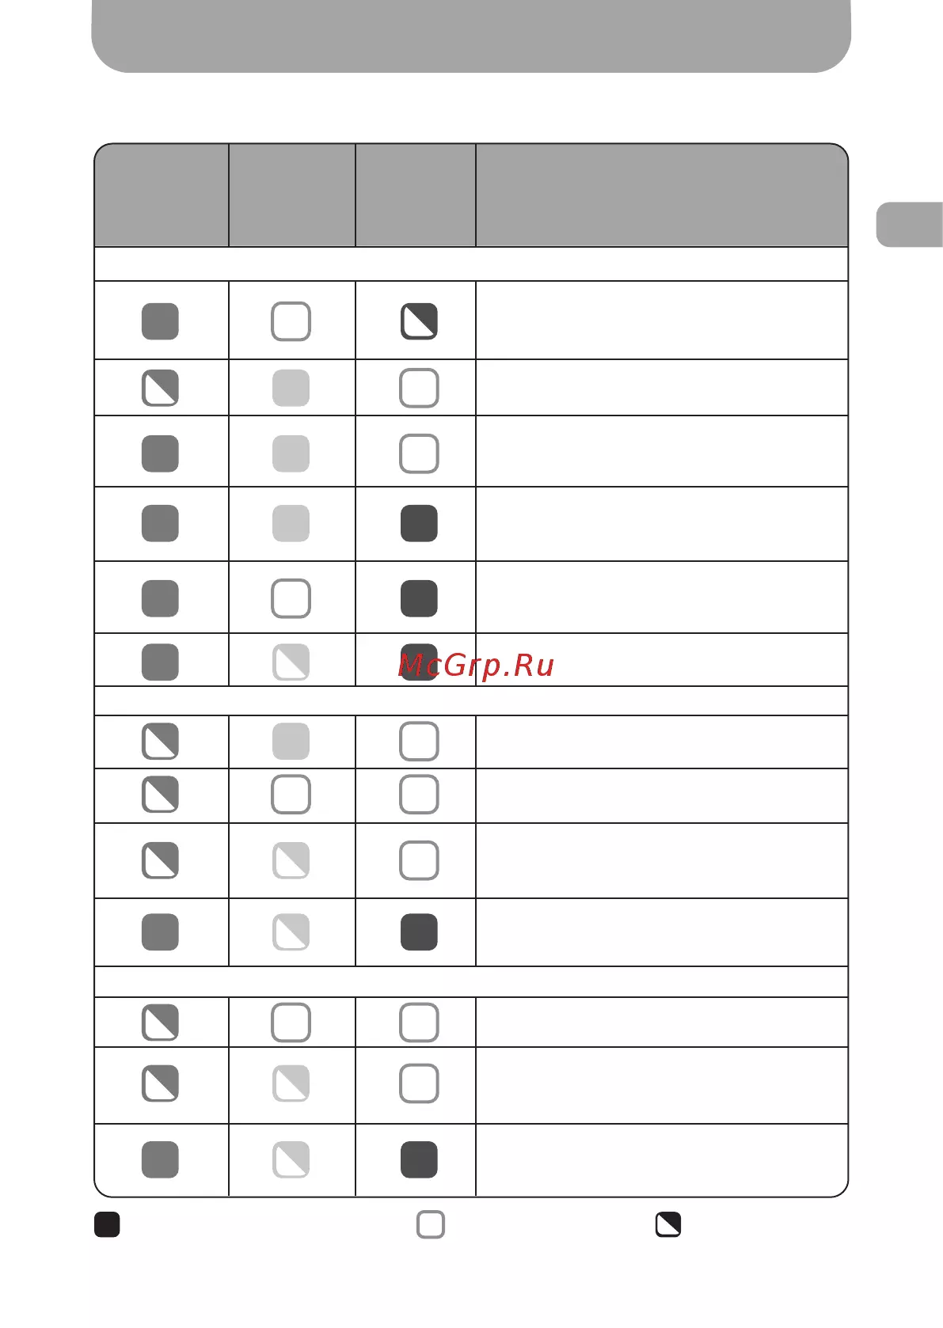Click the empty header cell in the first column
This screenshot has height=1328, width=943.
(162, 195)
